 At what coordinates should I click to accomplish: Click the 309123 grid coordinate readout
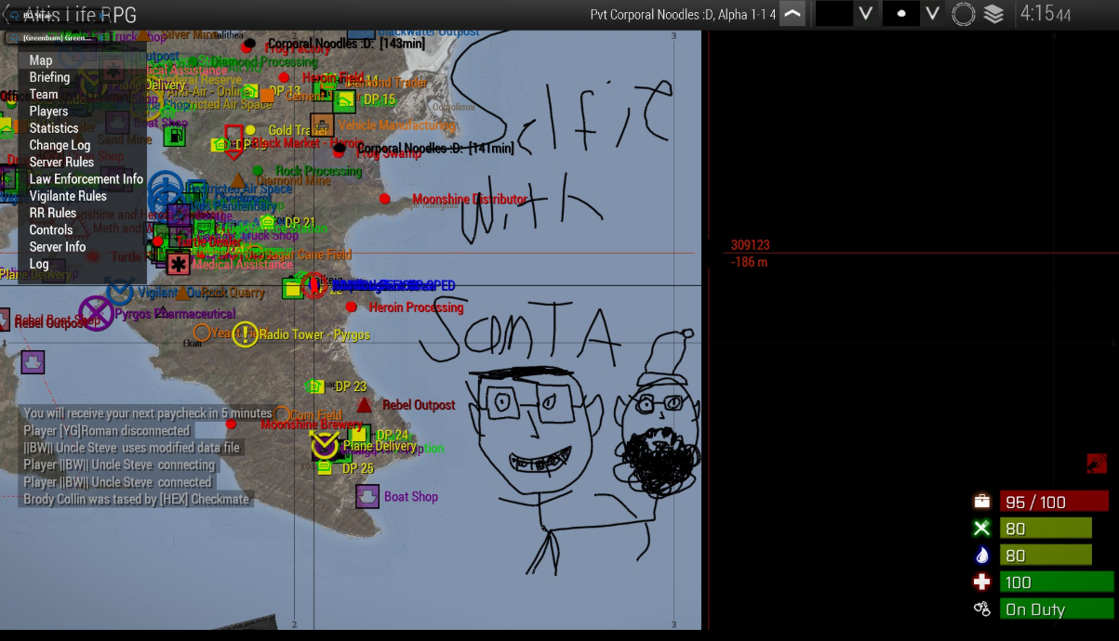(x=751, y=245)
